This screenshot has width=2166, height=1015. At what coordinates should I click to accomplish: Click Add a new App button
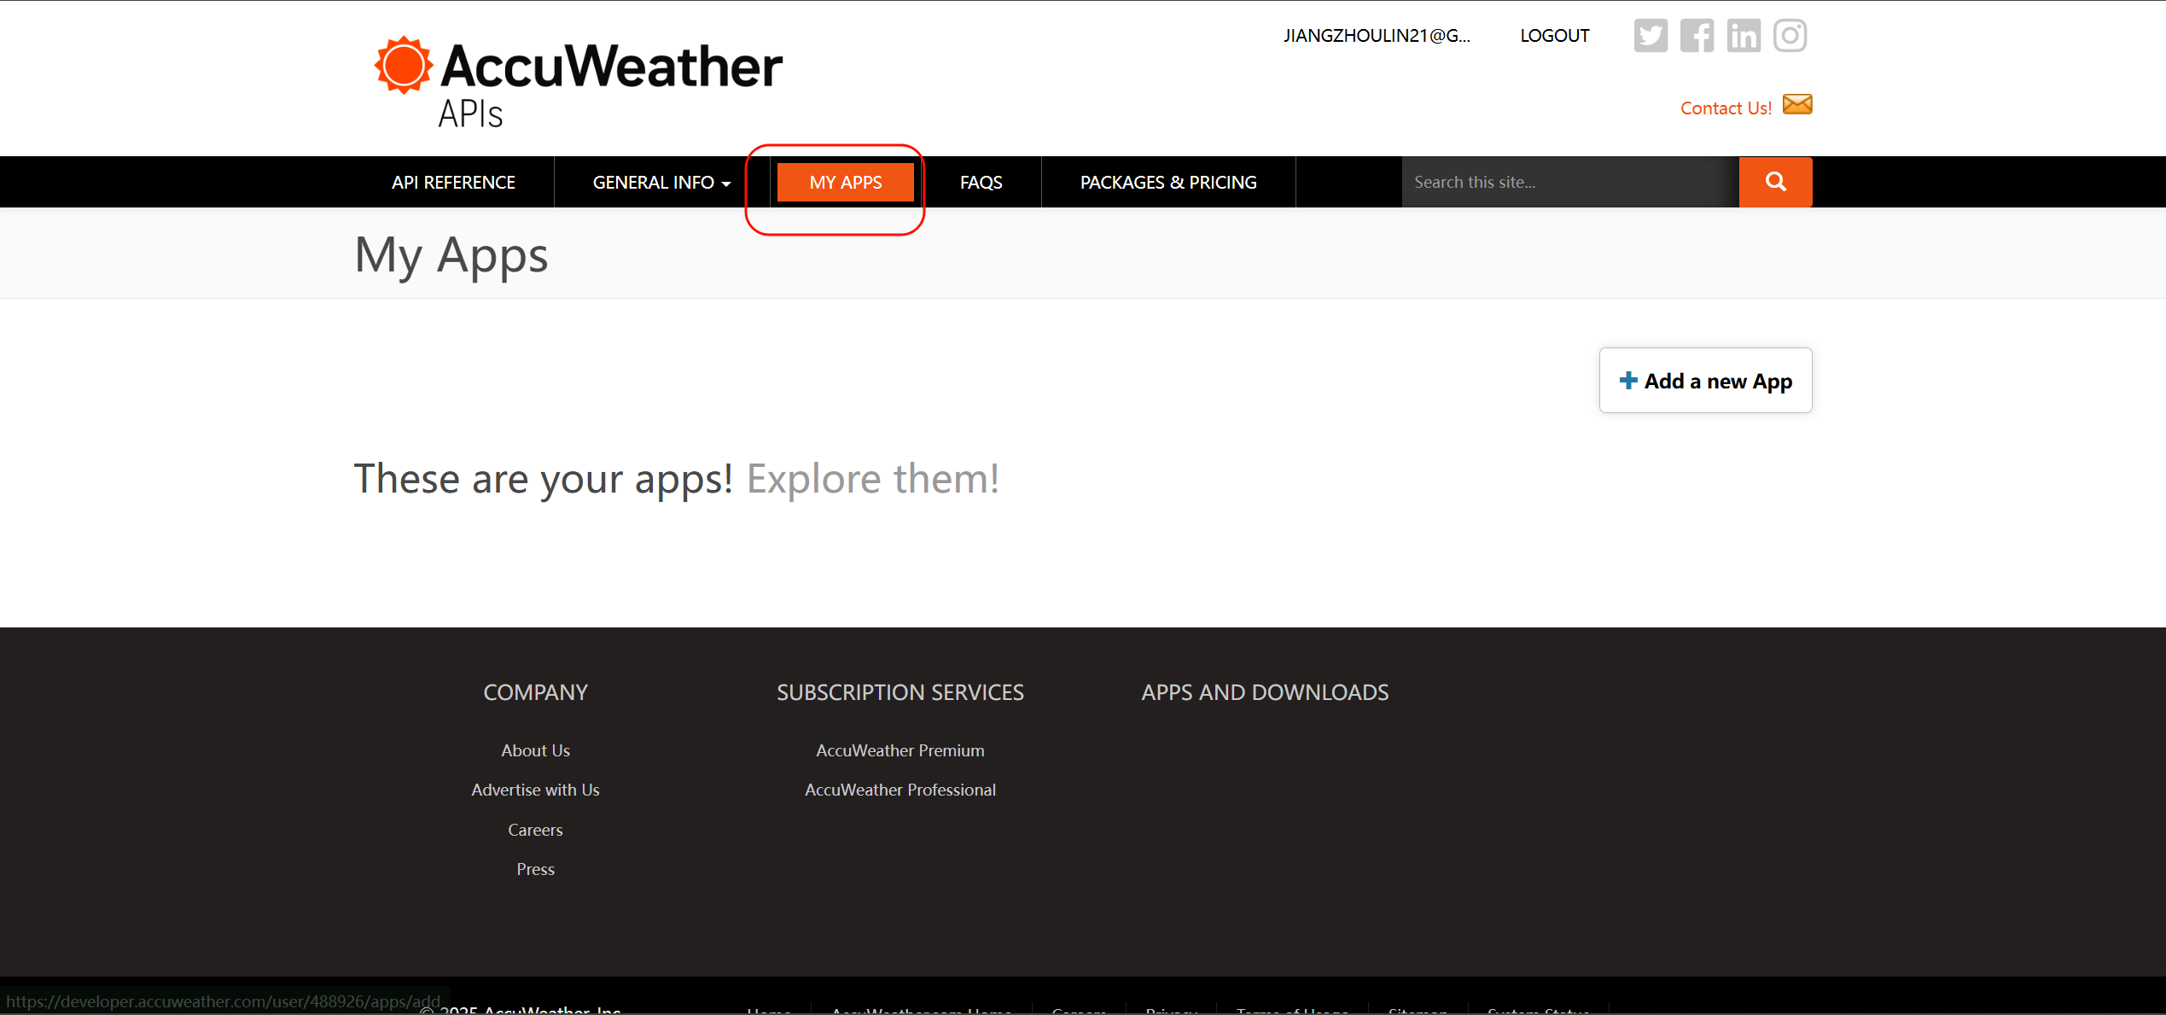[x=1705, y=381]
